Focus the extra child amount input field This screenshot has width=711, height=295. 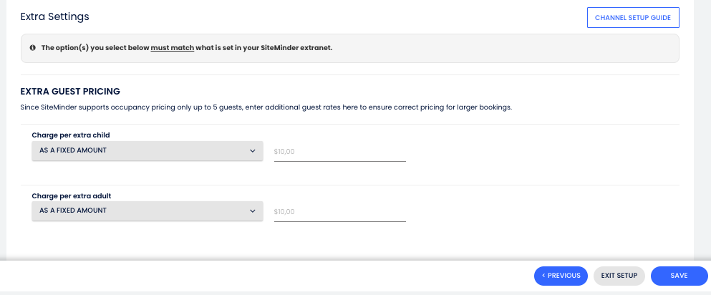[x=339, y=152]
